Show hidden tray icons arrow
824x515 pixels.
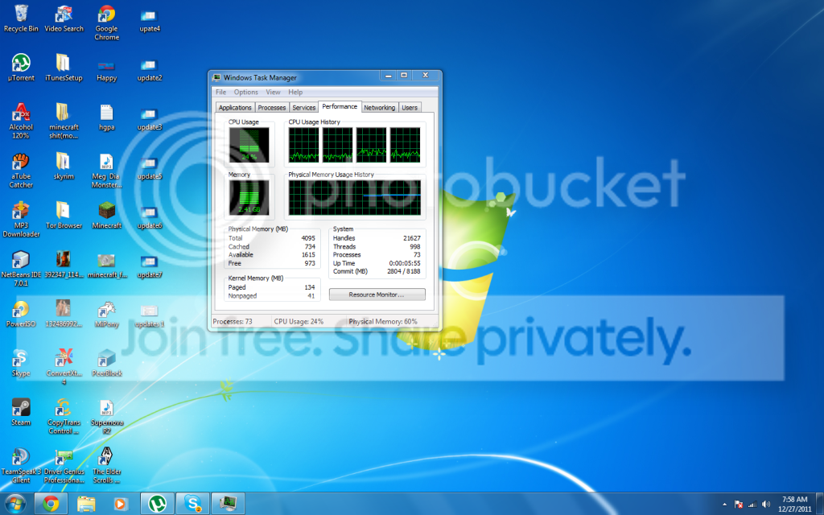(x=725, y=505)
